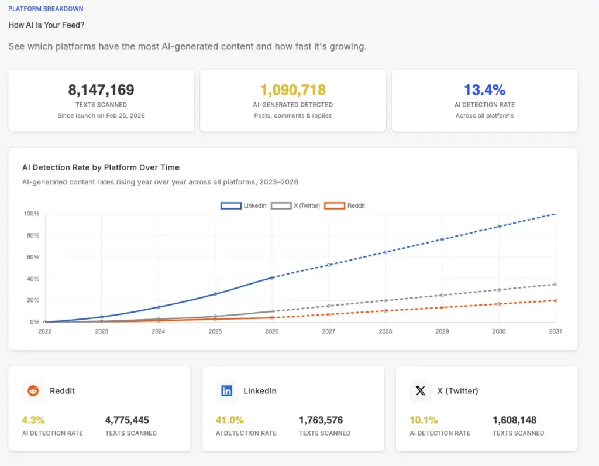Select the 8,147,169 Texts Scanned card
Image resolution: width=599 pixels, height=466 pixels.
(x=101, y=100)
